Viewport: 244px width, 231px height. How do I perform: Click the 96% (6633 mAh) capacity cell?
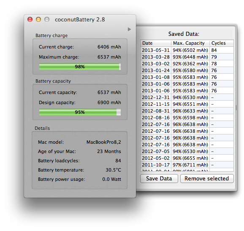[190, 111]
